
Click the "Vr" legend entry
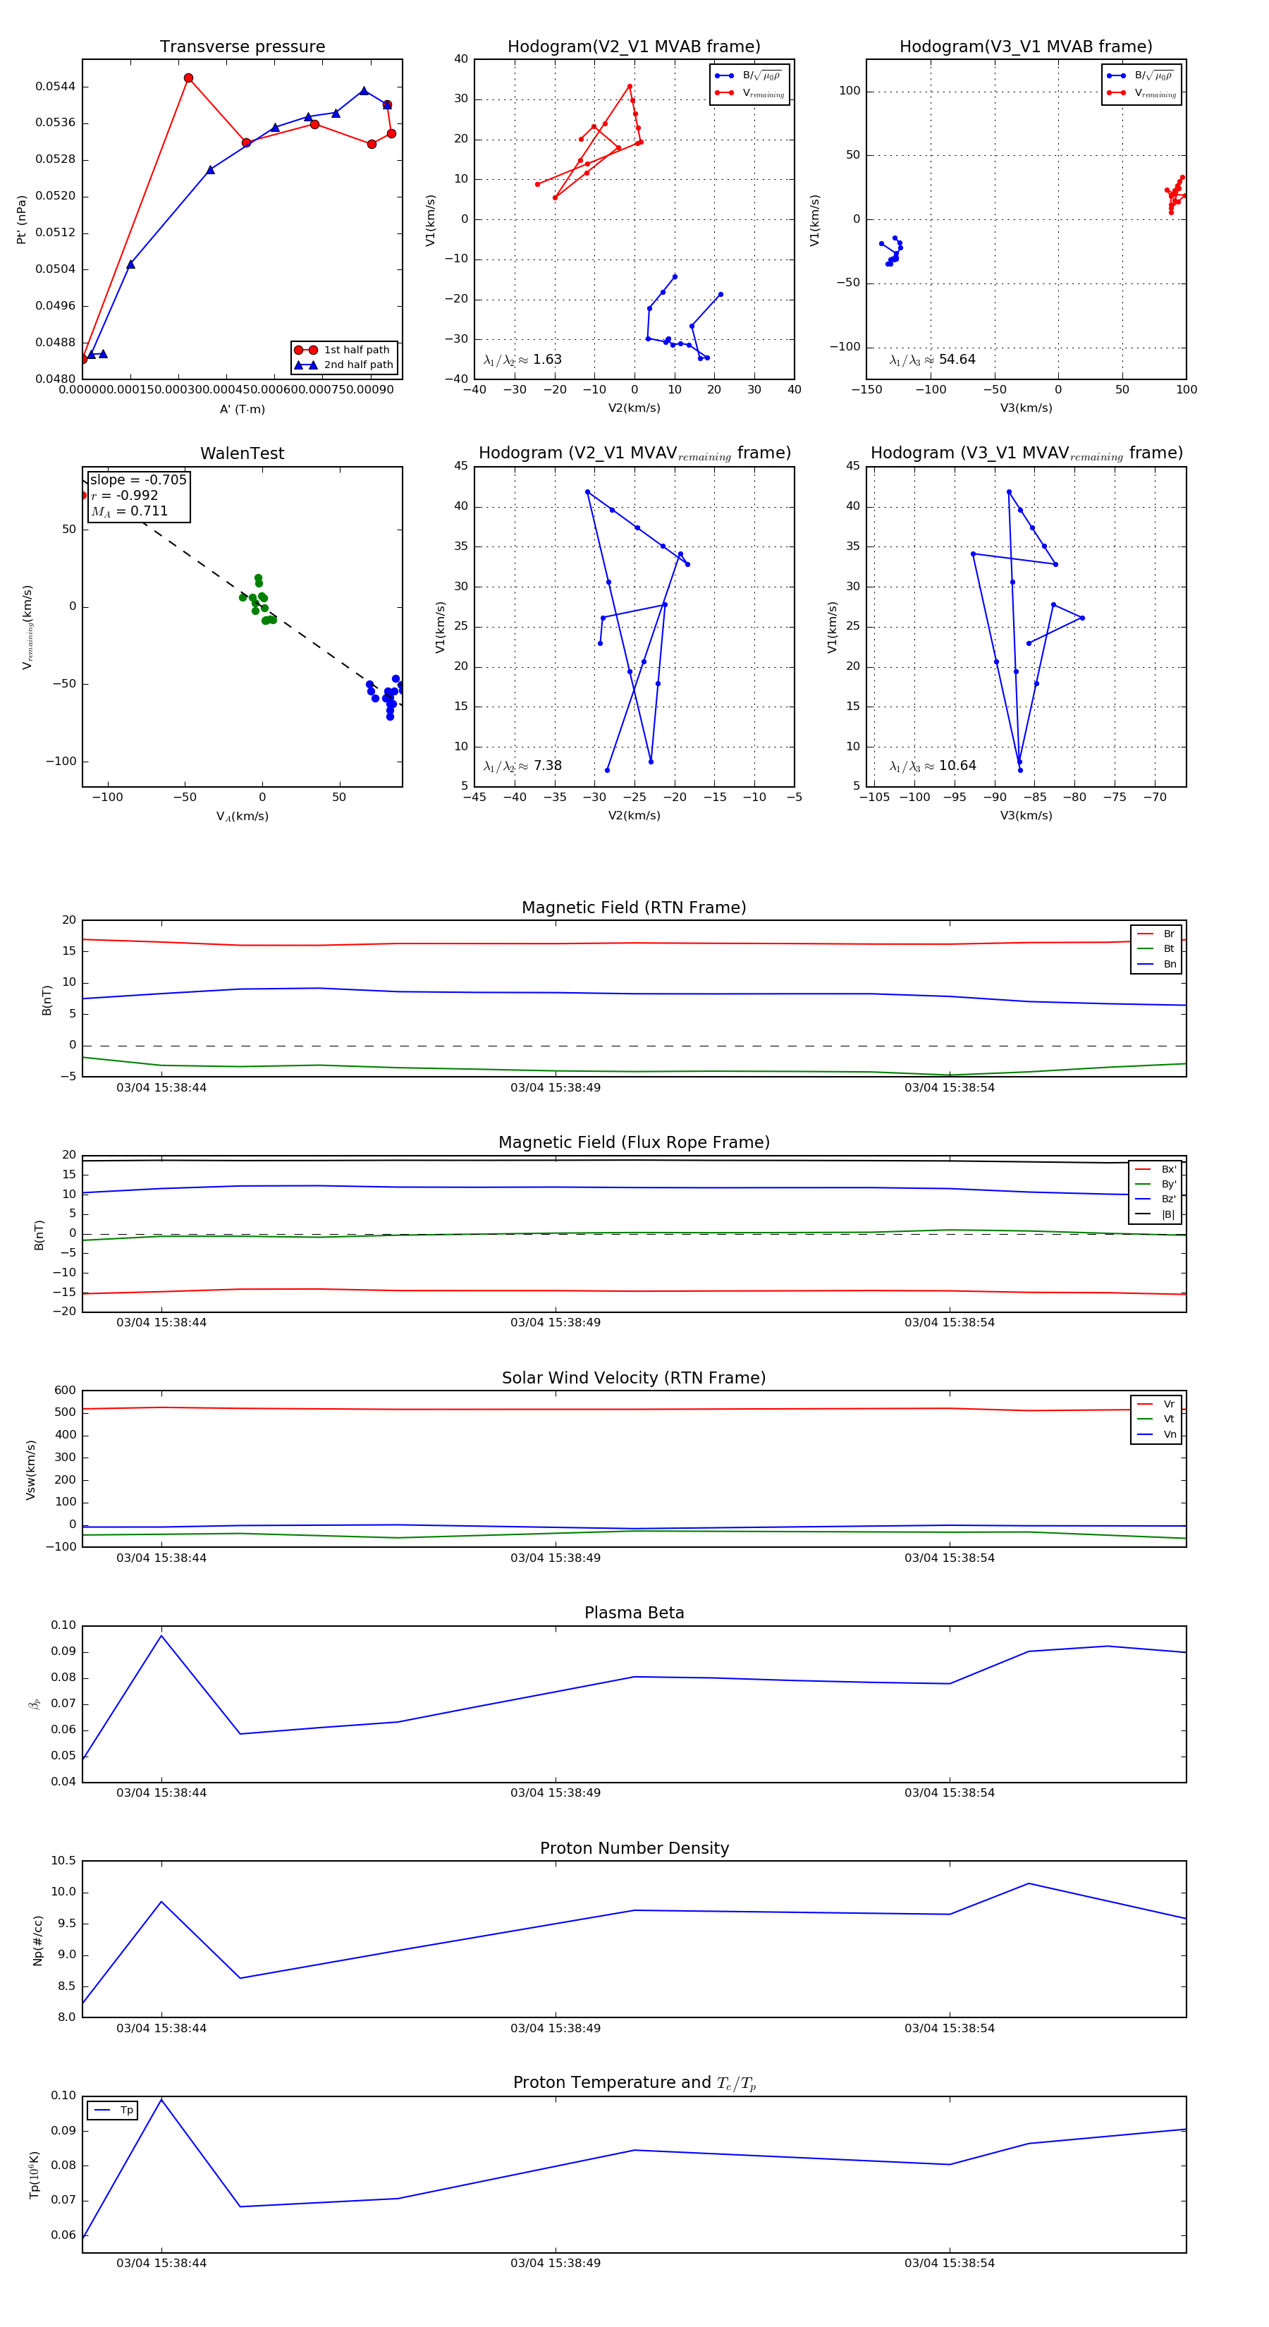click(x=1156, y=1404)
